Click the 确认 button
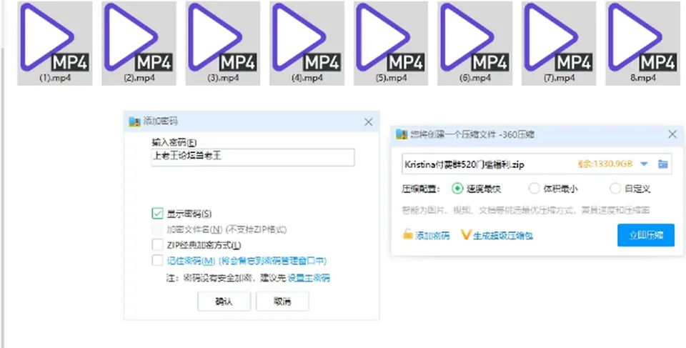 coord(224,302)
